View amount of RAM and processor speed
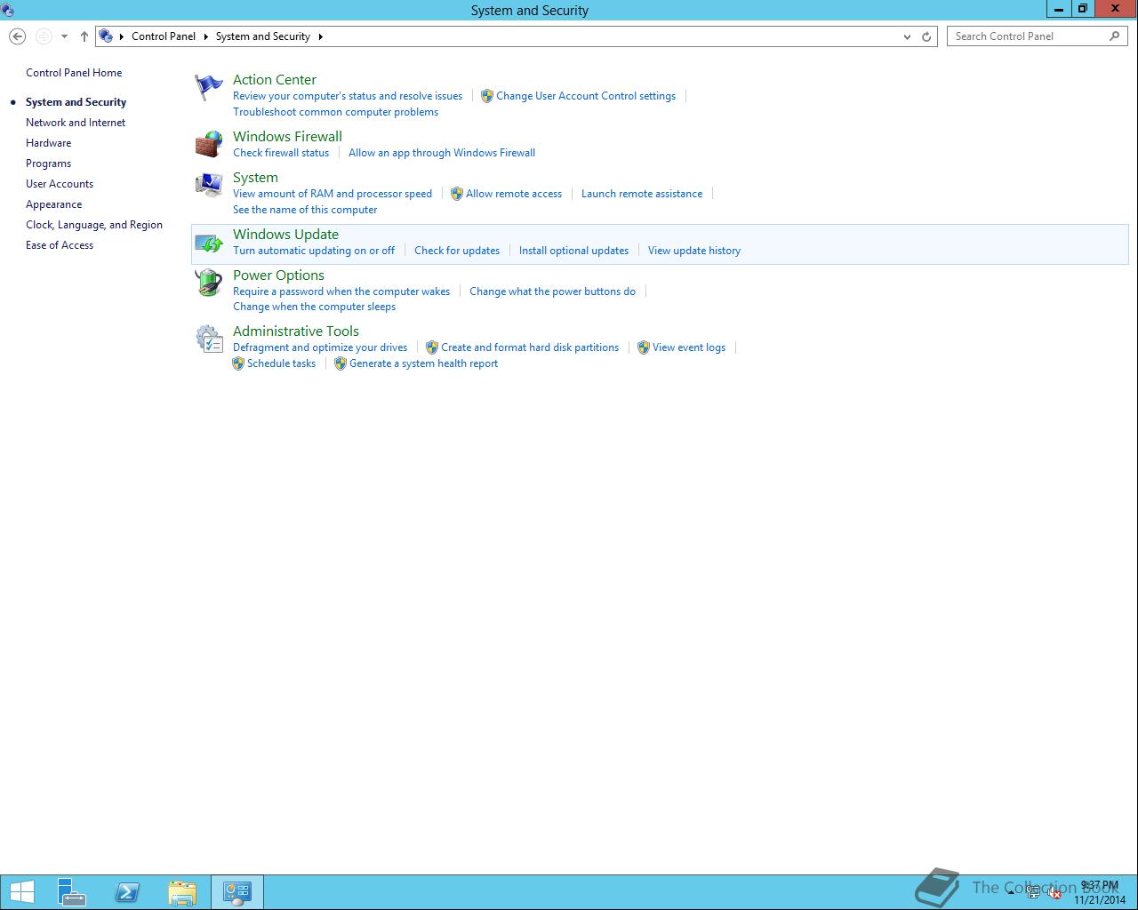 (333, 194)
